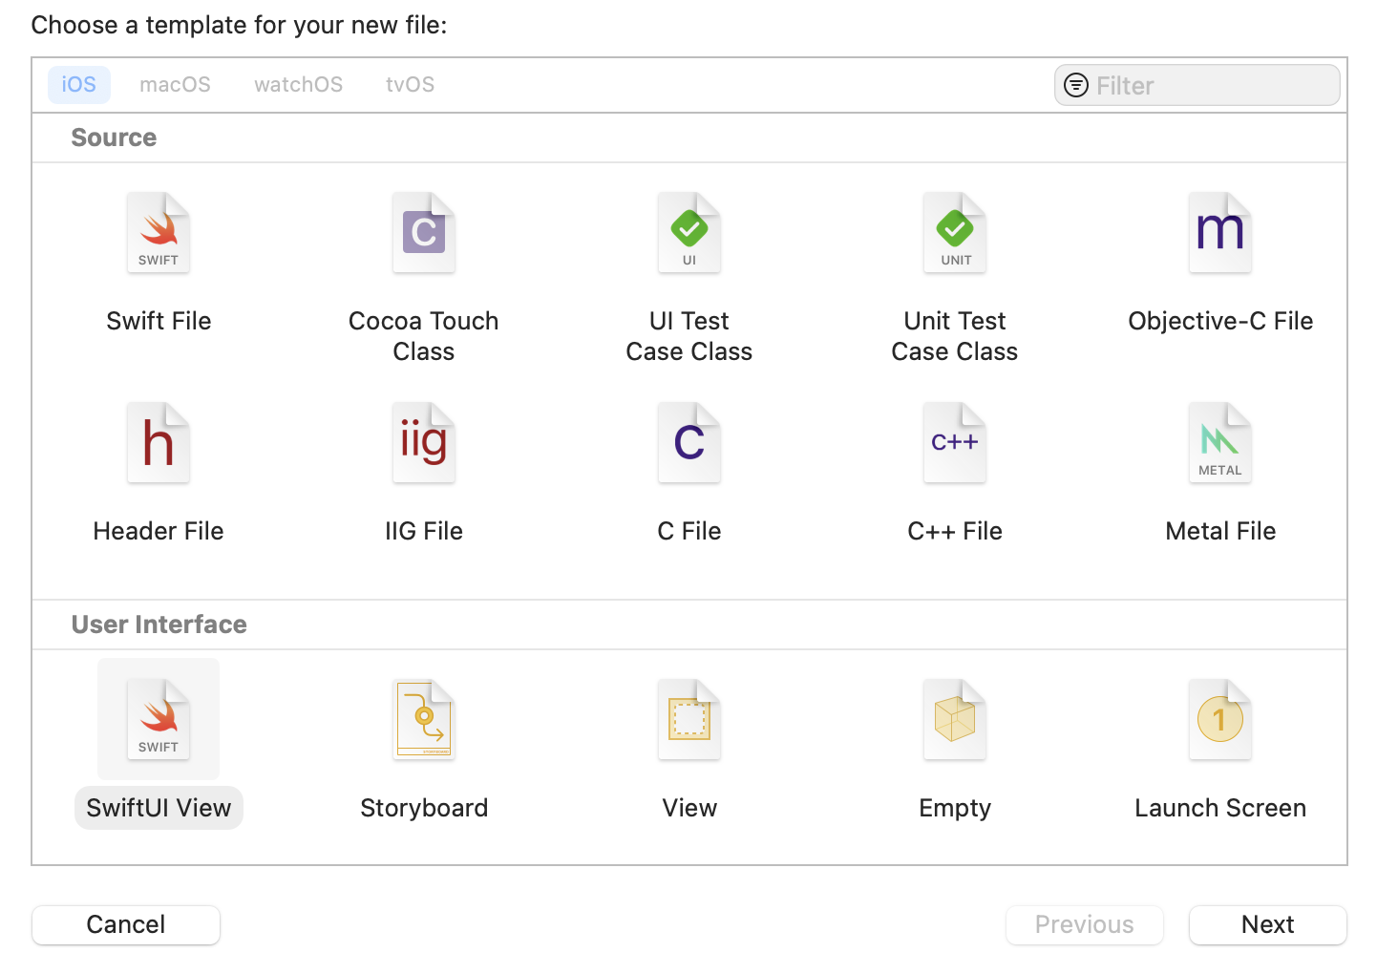
Task: Click the 'C++ File' label
Action: 955,531
